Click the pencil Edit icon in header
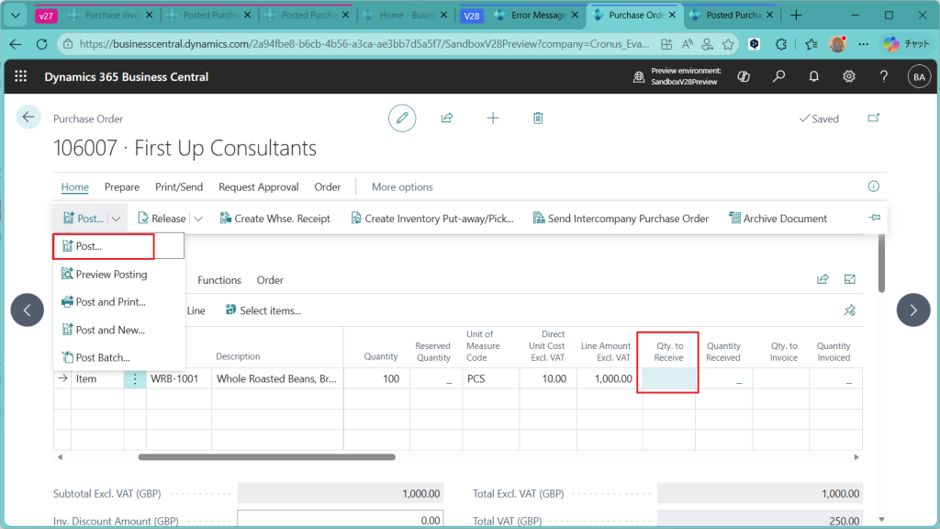This screenshot has width=940, height=529. tap(401, 118)
